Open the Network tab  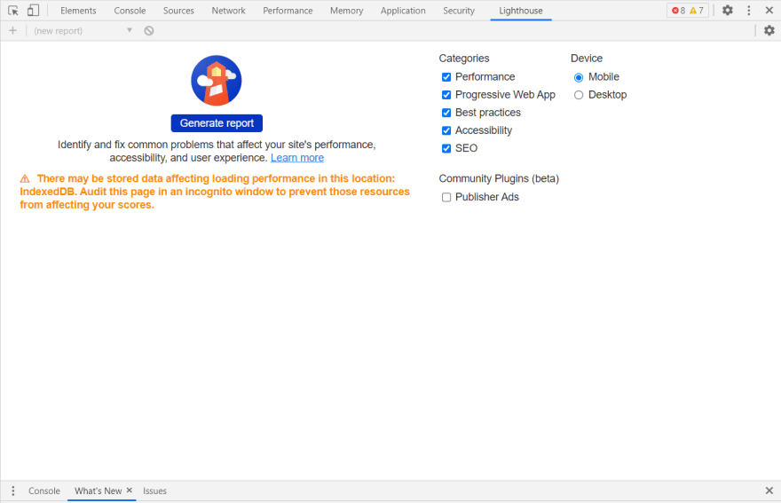coord(228,11)
